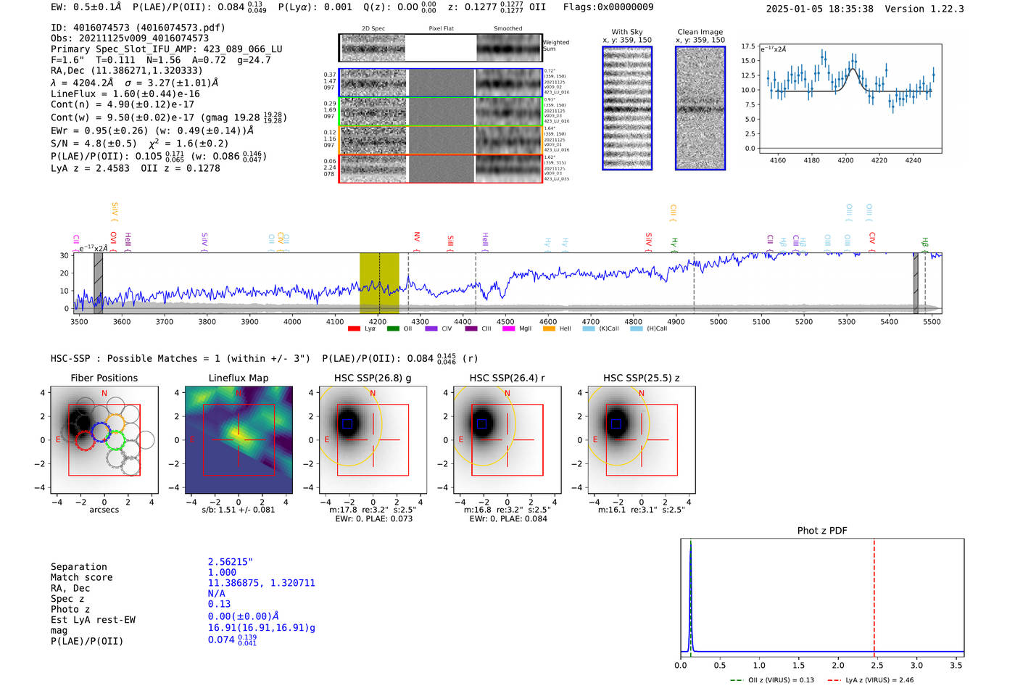
Task: Click the green OII legend swatch
Action: [x=393, y=328]
